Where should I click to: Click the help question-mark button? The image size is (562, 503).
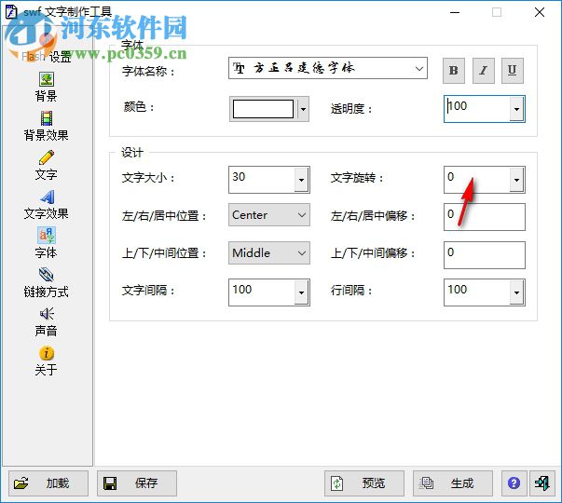(514, 483)
